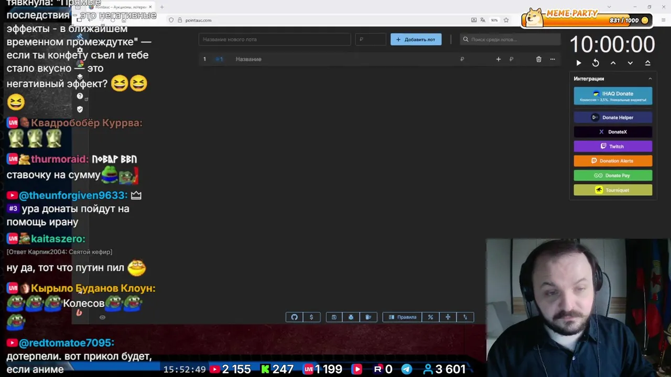
Task: Reset the timer with circular arrow icon
Action: click(596, 63)
